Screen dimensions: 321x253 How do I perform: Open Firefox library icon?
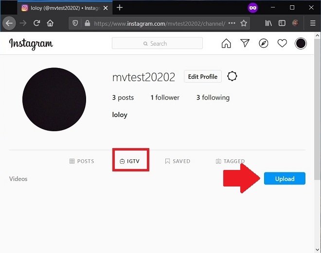(268, 23)
